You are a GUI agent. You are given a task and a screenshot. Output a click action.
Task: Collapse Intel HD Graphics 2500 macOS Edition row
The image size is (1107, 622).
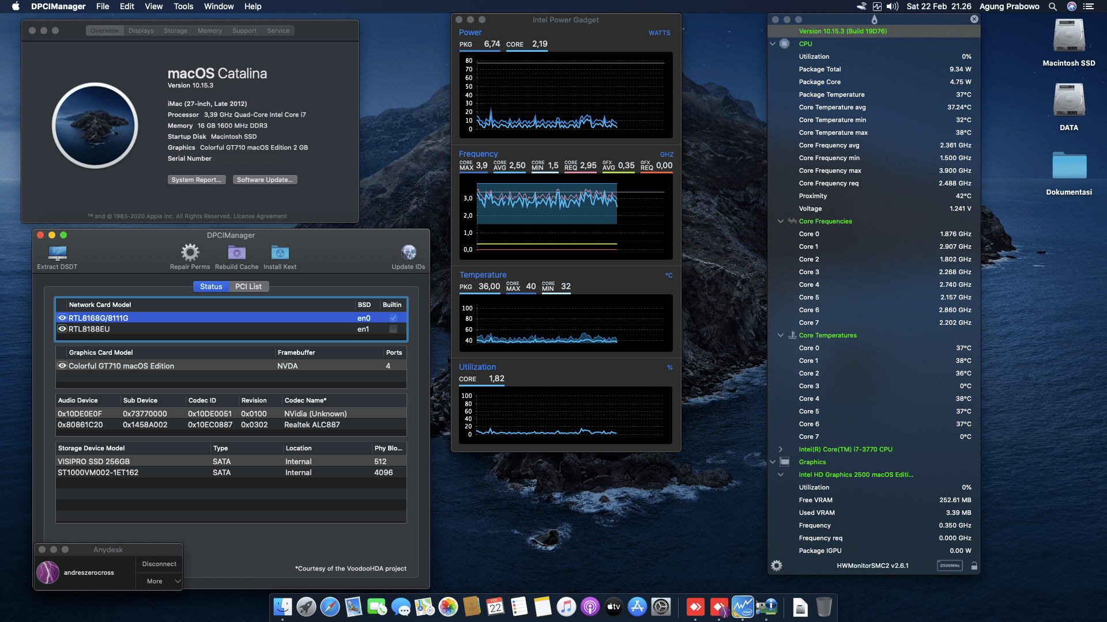[781, 475]
